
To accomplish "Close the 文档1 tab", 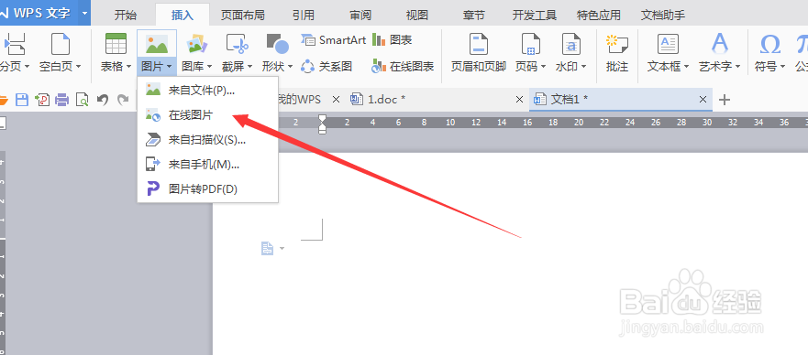I will (703, 100).
